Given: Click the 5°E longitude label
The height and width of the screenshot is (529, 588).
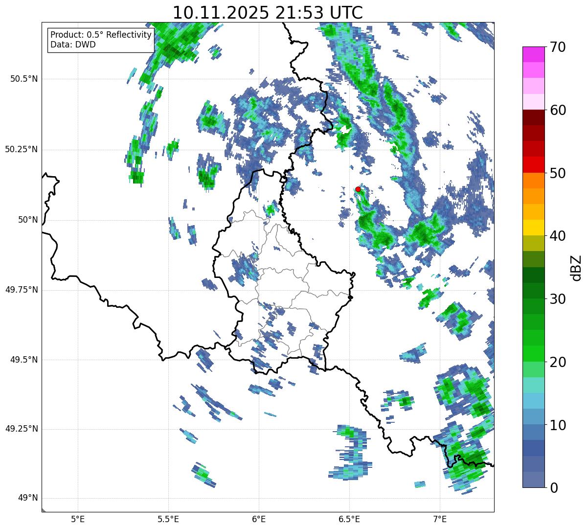Looking at the screenshot, I should click(78, 519).
